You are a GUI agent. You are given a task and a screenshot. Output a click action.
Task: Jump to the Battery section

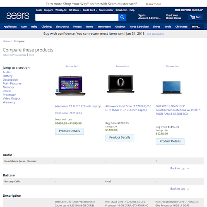pyautogui.click(x=7, y=76)
